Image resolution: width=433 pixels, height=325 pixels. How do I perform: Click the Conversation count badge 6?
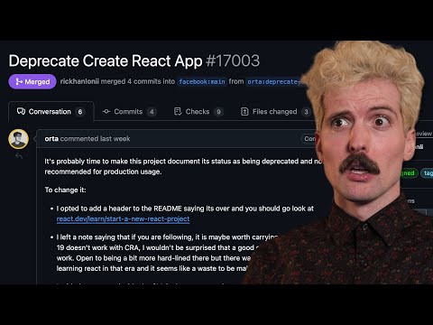pyautogui.click(x=80, y=112)
